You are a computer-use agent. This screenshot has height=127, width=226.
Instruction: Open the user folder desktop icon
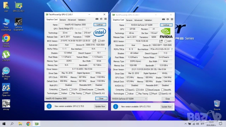click(6, 7)
